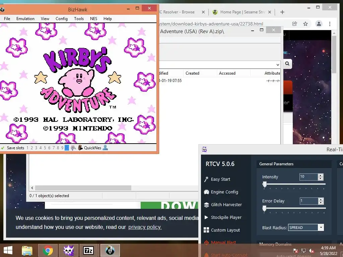This screenshot has width=343, height=257.
Task: Bookmark this page with star icon
Action: coord(305,24)
